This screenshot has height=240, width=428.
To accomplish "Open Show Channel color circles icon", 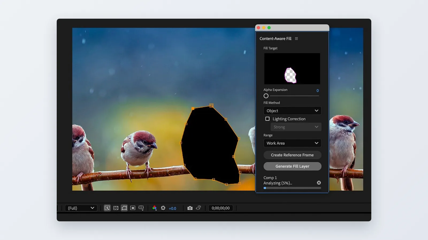I will pos(155,208).
